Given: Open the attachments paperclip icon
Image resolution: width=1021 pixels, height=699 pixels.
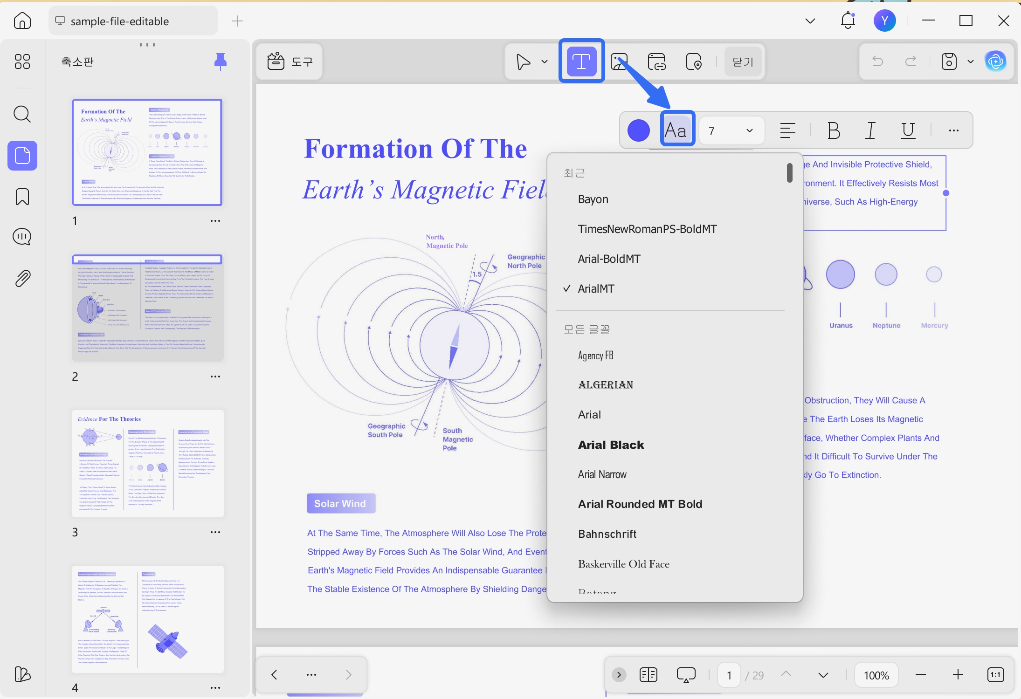Looking at the screenshot, I should click(22, 278).
